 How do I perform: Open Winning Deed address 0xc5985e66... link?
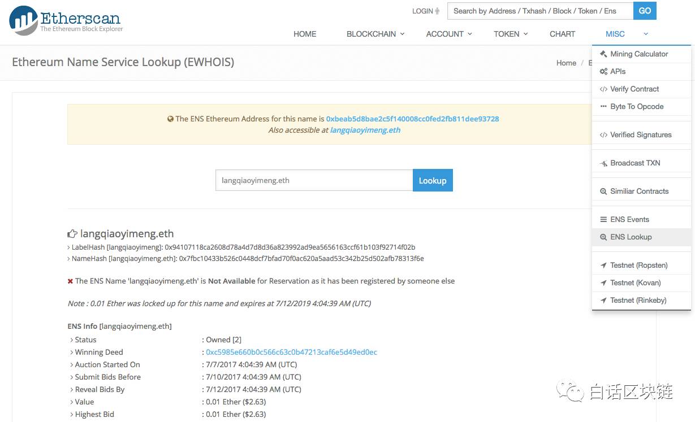pyautogui.click(x=291, y=352)
